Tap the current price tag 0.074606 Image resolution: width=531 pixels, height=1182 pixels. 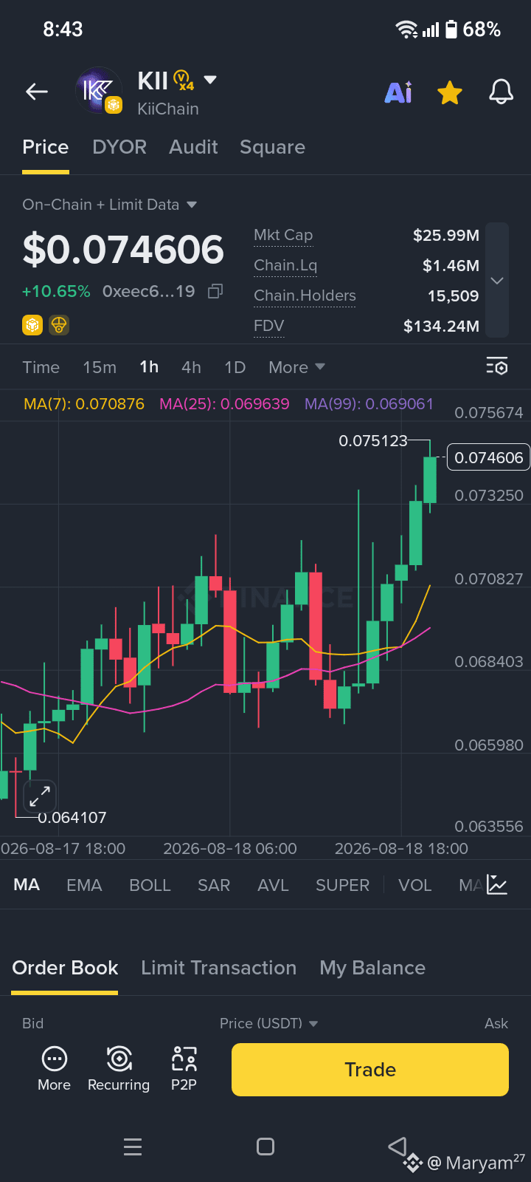click(488, 457)
